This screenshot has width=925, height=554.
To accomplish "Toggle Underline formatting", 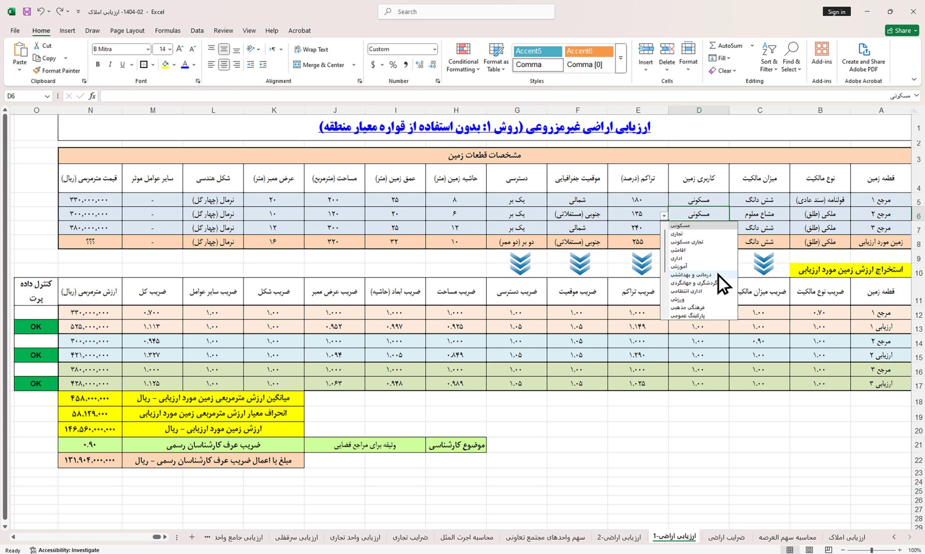I will click(x=122, y=65).
